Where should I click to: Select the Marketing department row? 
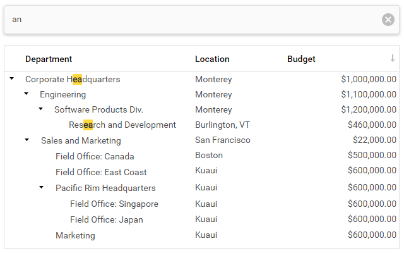pos(75,235)
